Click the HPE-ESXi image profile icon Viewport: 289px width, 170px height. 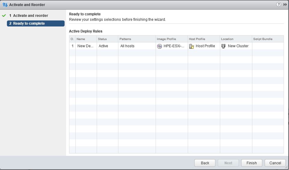pos(160,46)
